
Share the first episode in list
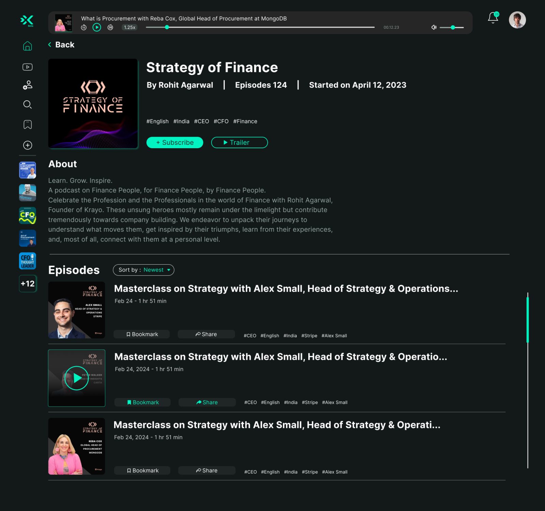click(206, 334)
